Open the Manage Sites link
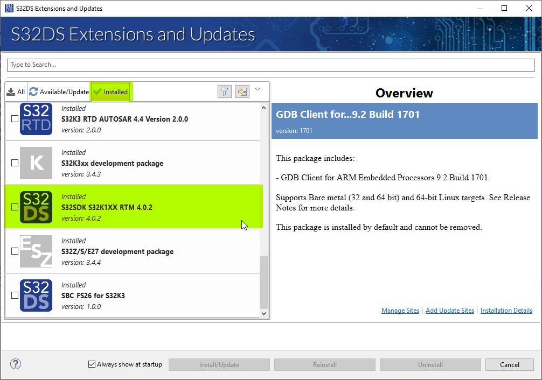Image resolution: width=542 pixels, height=380 pixels. pos(400,310)
